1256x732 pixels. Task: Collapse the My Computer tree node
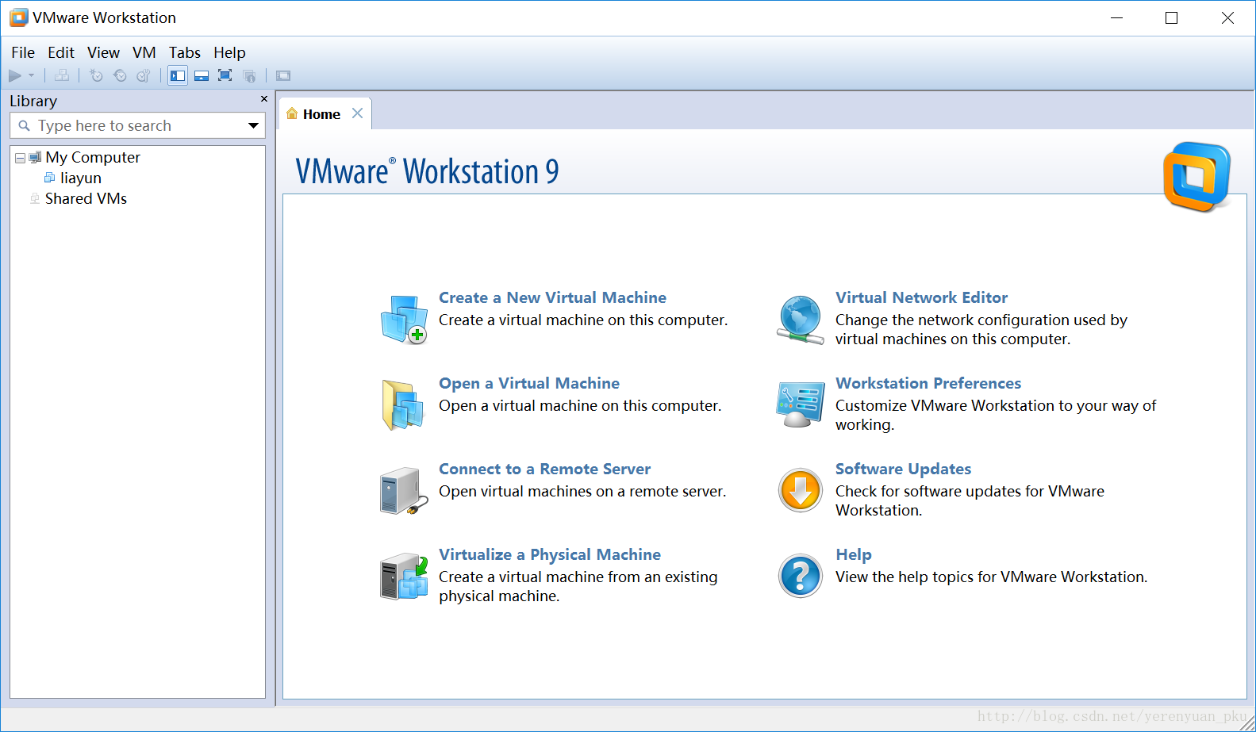[x=20, y=158]
